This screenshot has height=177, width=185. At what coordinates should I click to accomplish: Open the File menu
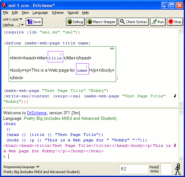point(5,13)
